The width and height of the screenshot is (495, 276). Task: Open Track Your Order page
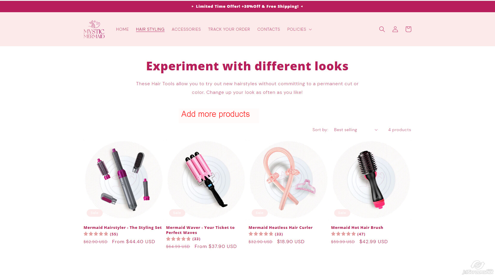(x=229, y=29)
